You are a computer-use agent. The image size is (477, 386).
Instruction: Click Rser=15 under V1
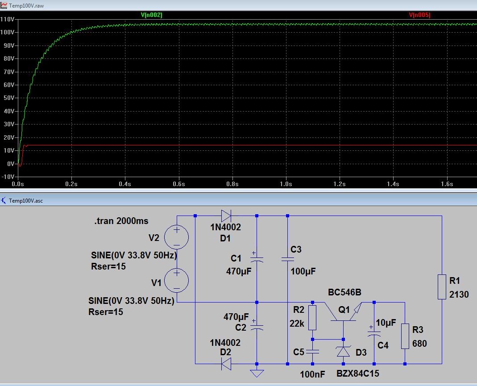[106, 312]
